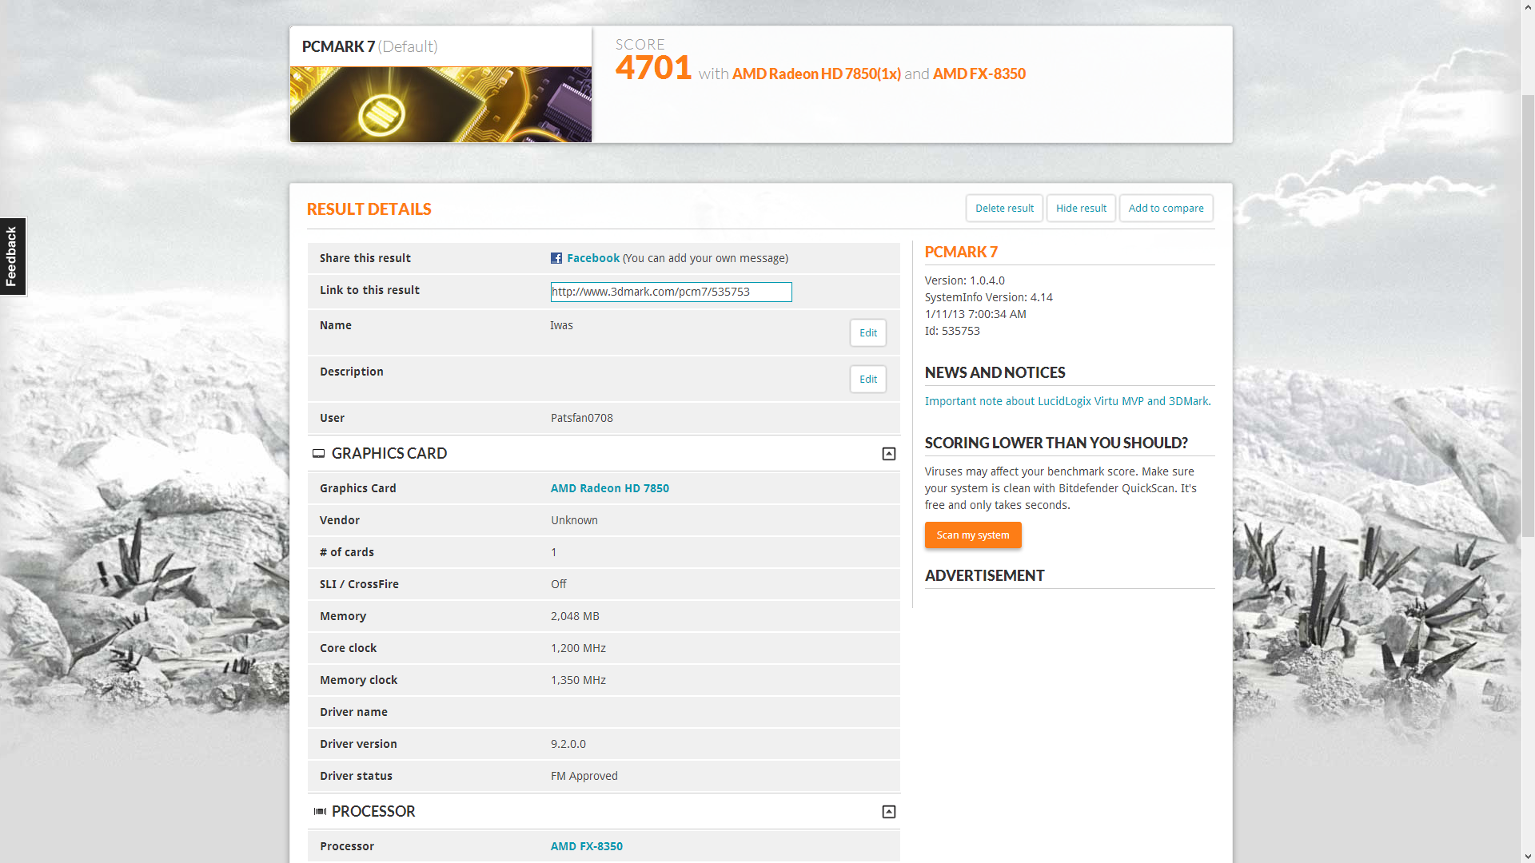Click Add to compare button
Image resolution: width=1535 pixels, height=863 pixels.
click(1166, 208)
